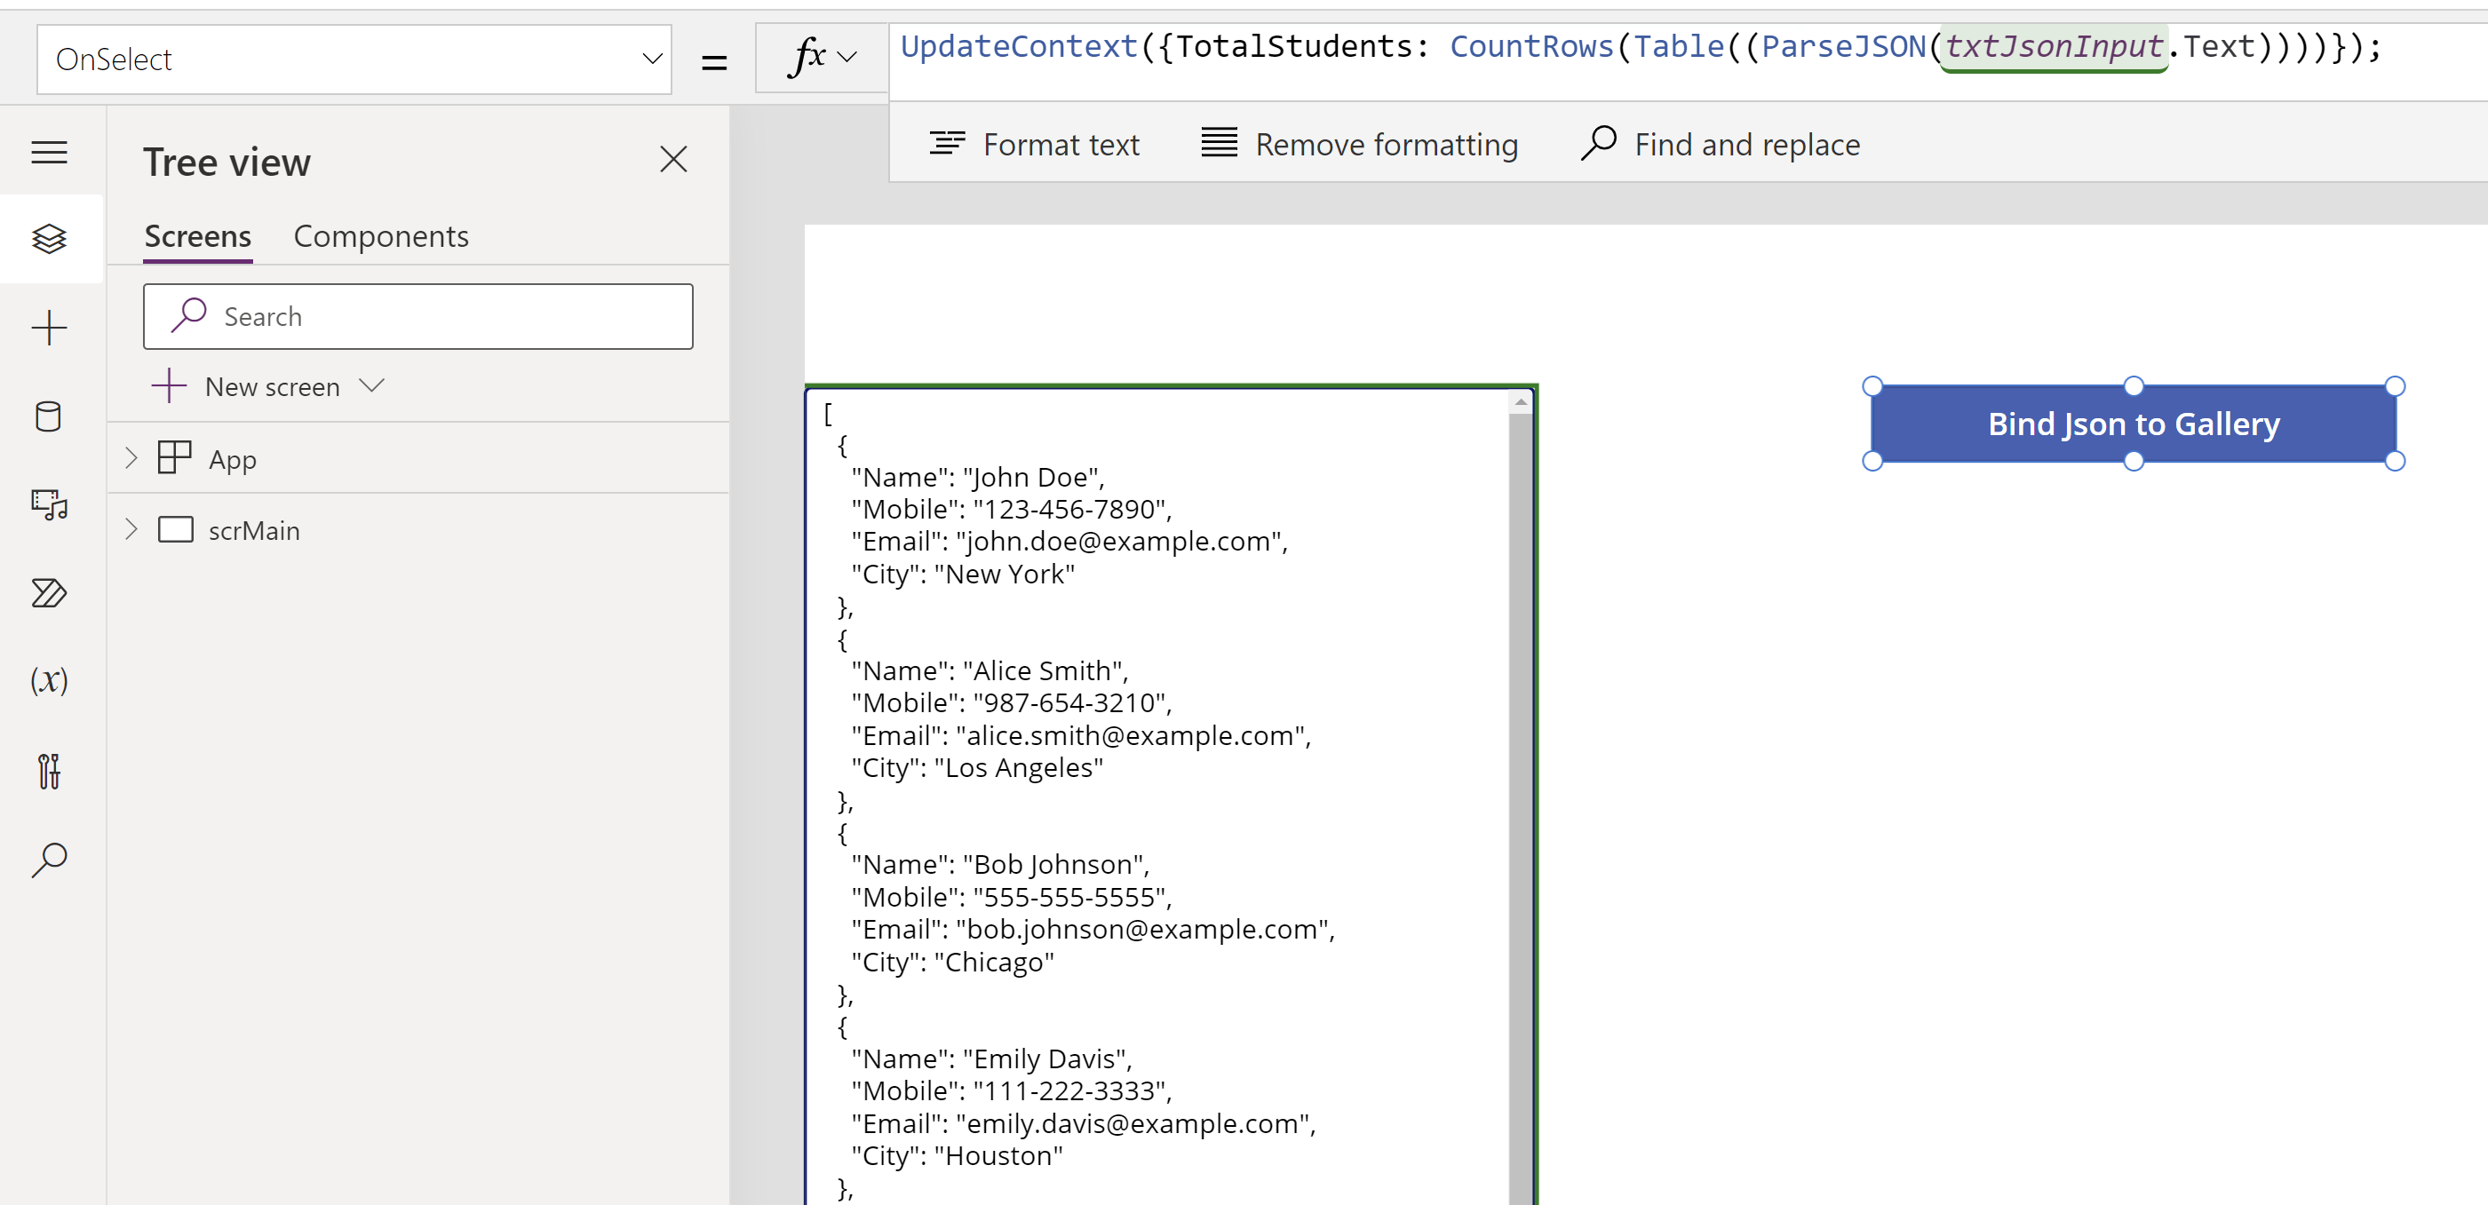The image size is (2488, 1205).
Task: Click Remove formatting
Action: [x=1360, y=144]
